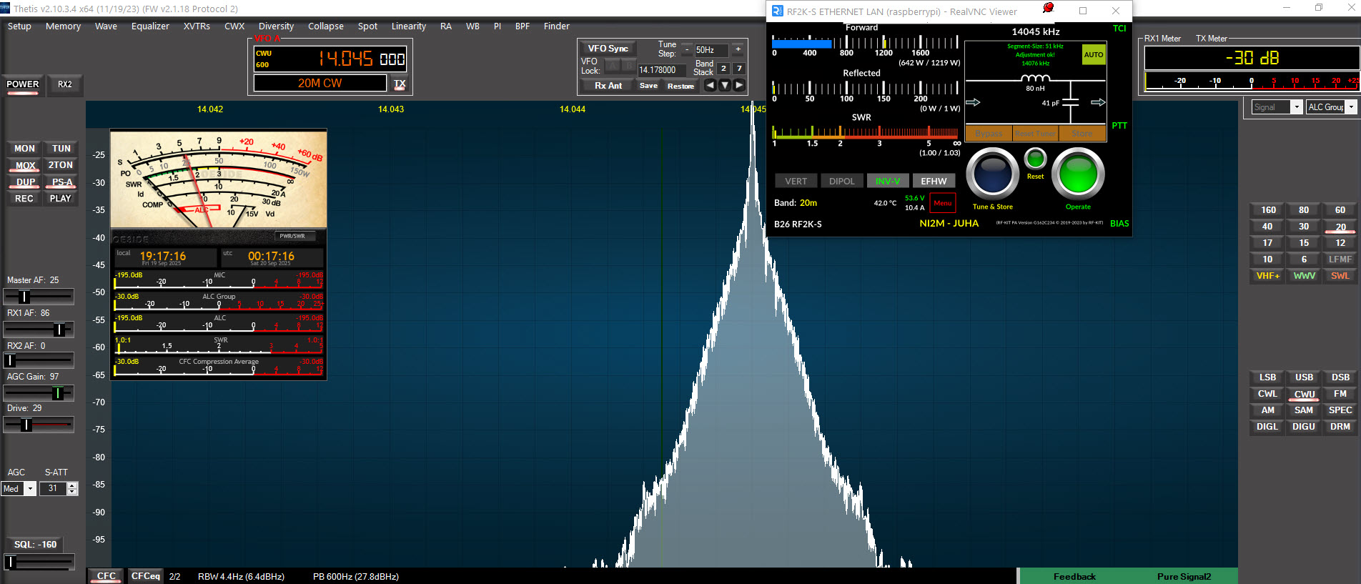Click the Rx Ant button

click(608, 86)
